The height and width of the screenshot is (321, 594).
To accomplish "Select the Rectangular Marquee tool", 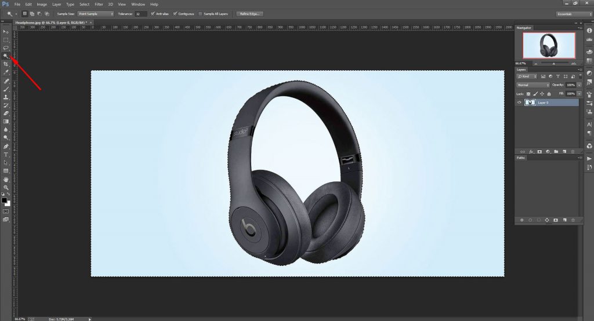I will (x=6, y=40).
